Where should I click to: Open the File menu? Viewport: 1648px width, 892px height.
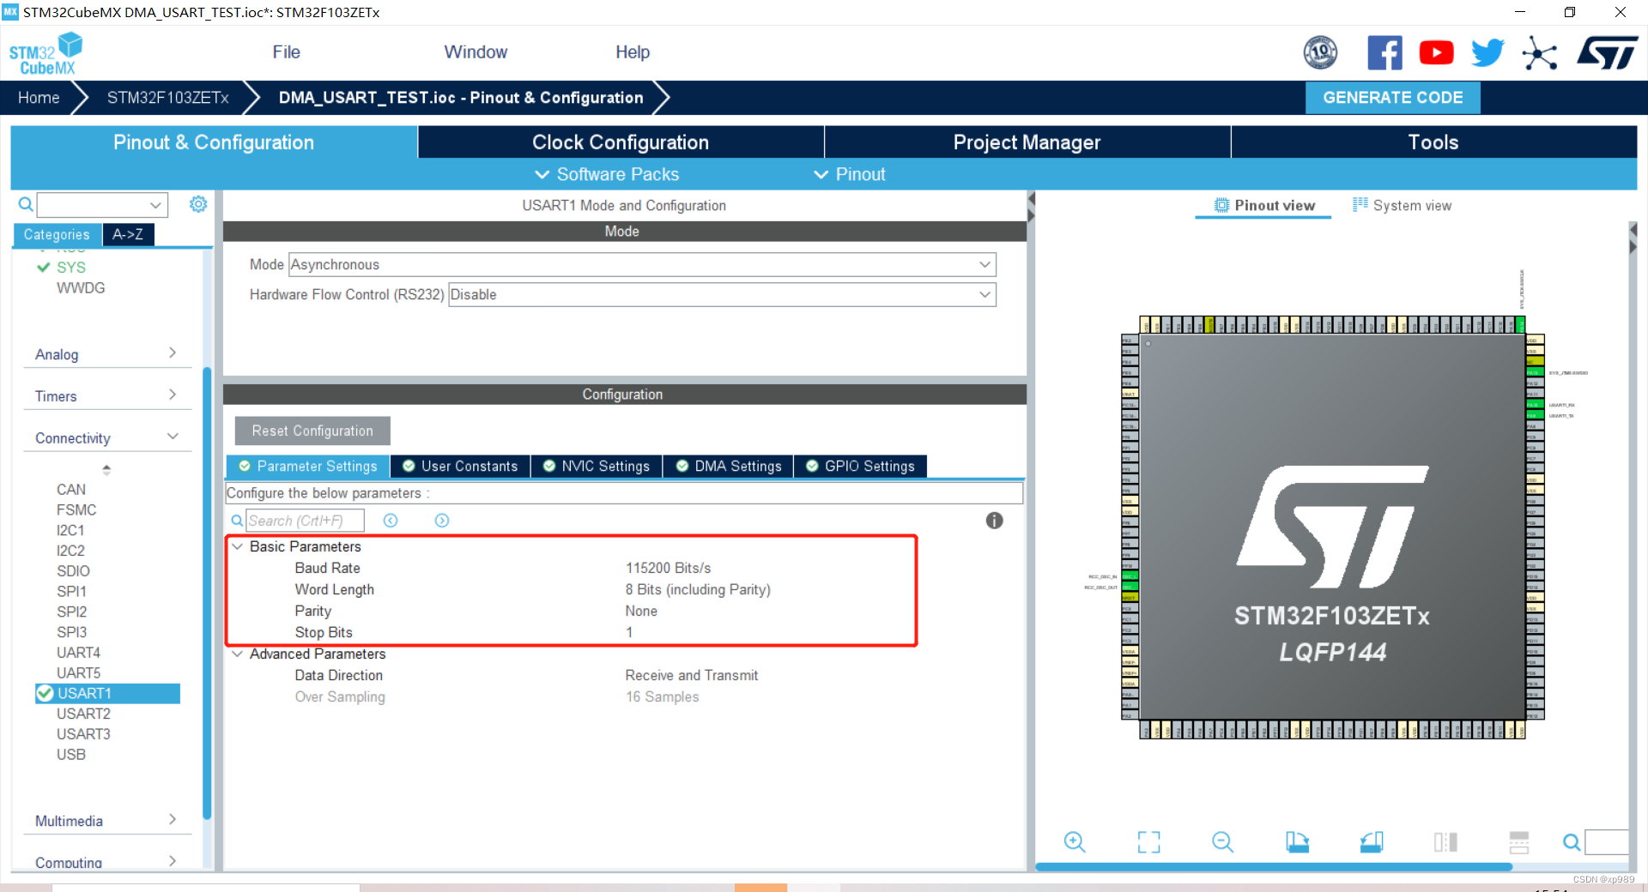click(286, 52)
